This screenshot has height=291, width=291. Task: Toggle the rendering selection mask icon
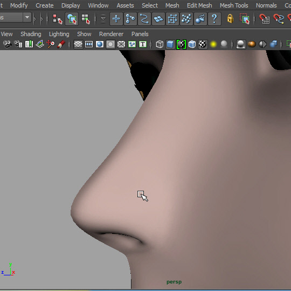200,19
